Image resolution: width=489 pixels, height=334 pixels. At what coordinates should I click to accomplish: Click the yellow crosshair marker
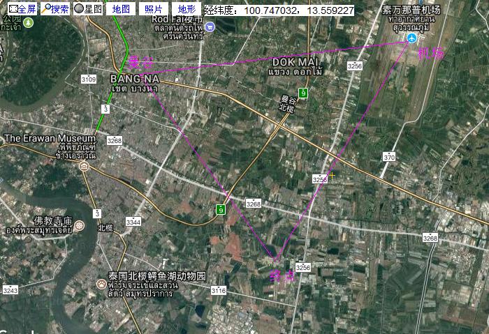[330, 176]
